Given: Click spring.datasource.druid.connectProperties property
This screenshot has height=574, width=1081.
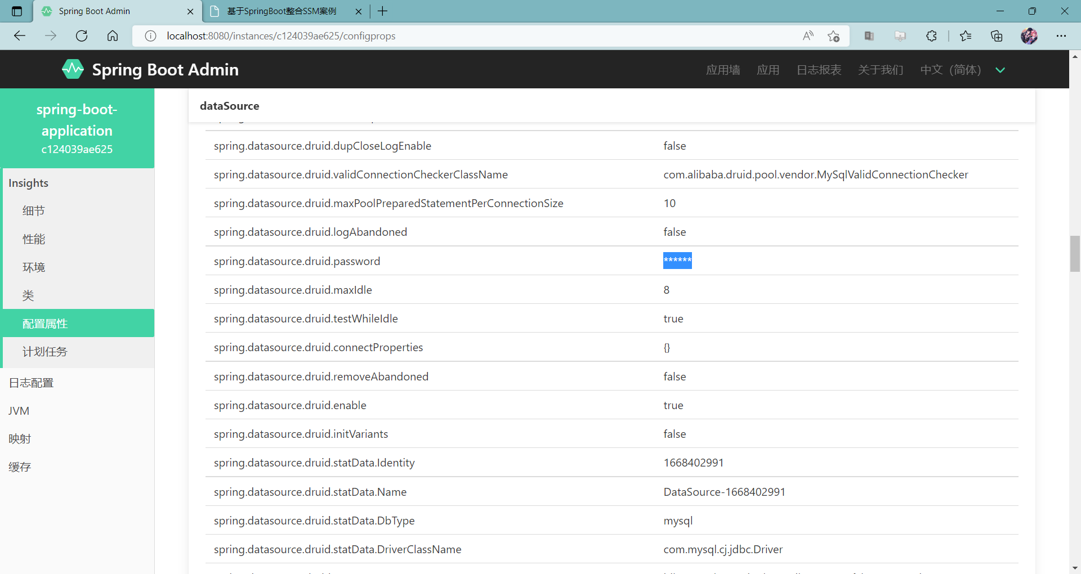Looking at the screenshot, I should pos(318,347).
